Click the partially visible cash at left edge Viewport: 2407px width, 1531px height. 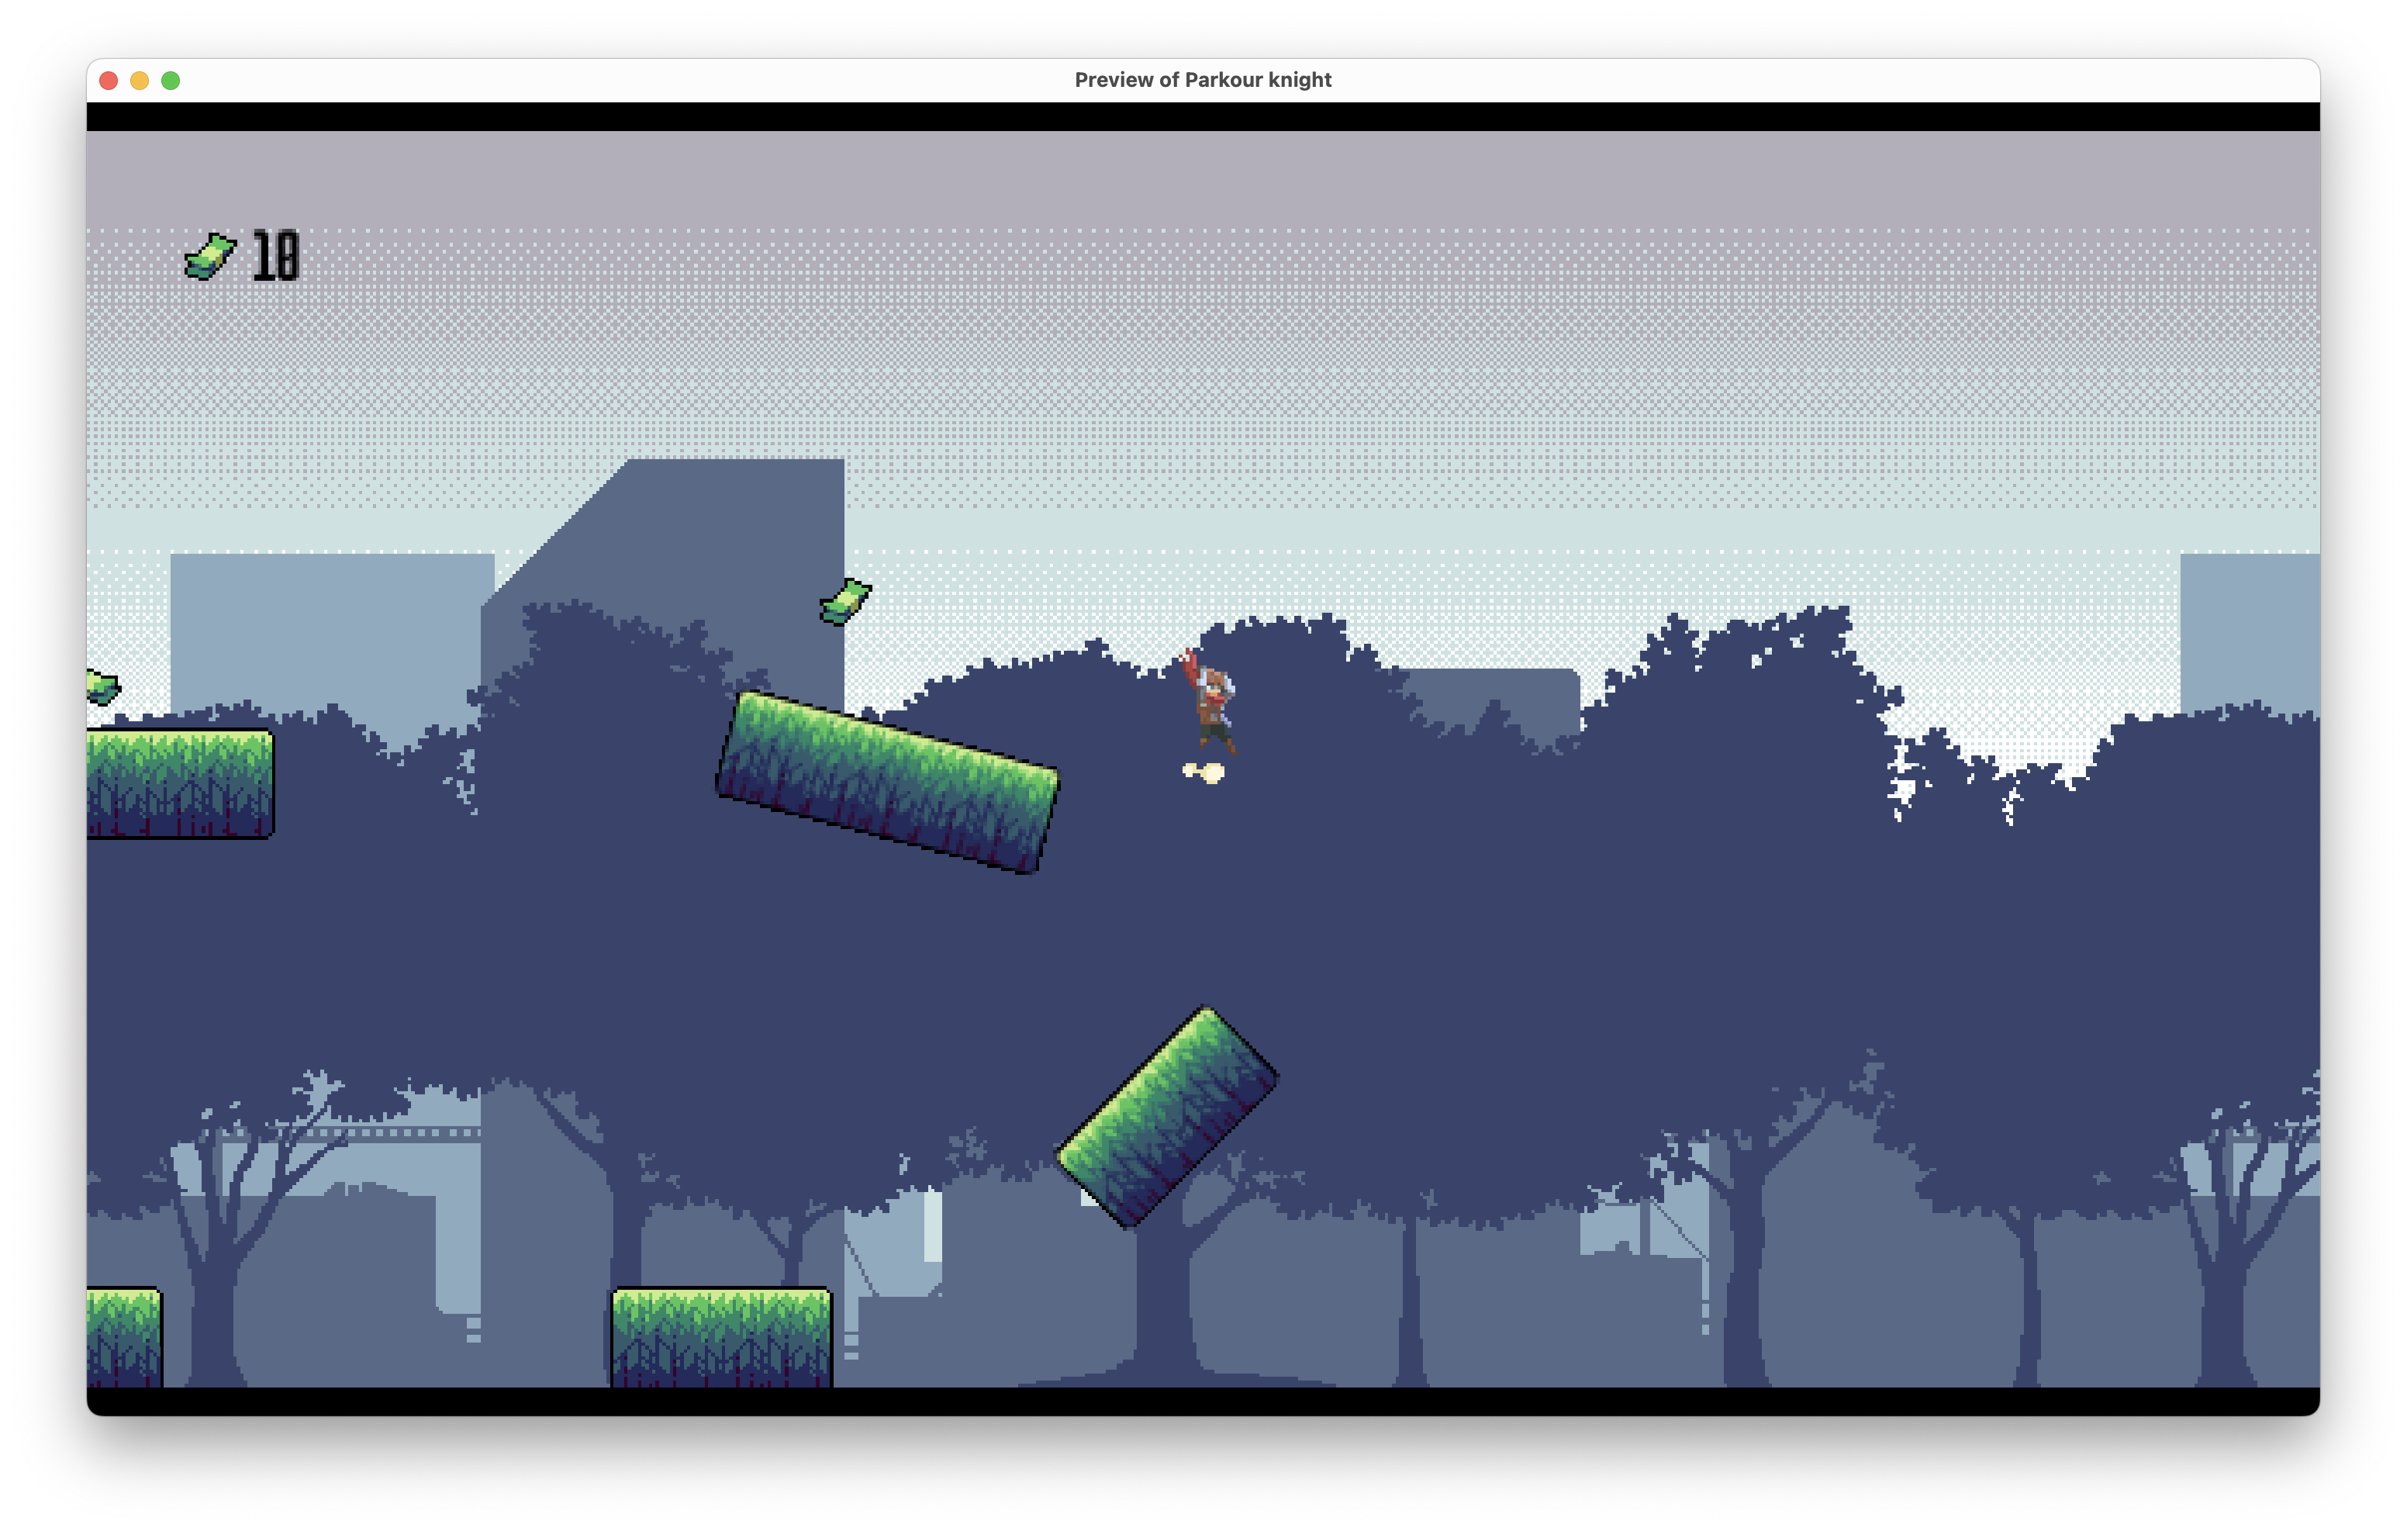(103, 687)
